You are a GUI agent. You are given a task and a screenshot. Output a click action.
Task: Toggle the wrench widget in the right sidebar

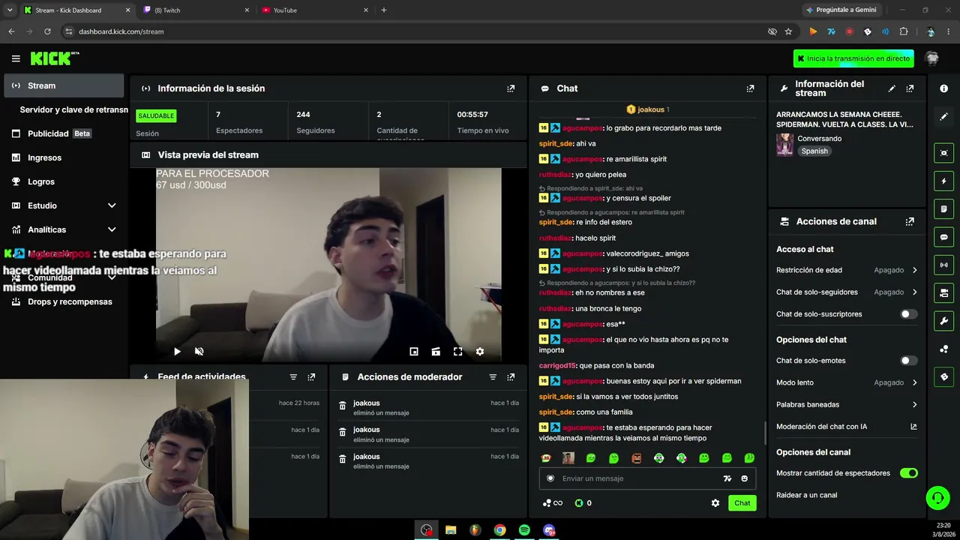coord(944,321)
